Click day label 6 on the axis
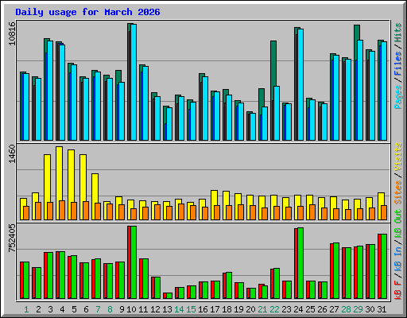This screenshot has width=407, height=318. pos(86,309)
